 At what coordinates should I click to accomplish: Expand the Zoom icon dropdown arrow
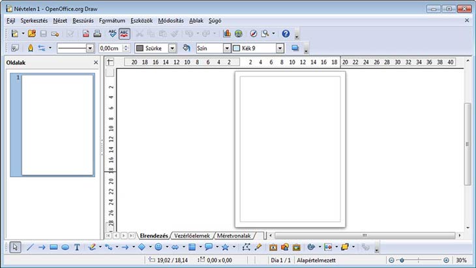point(273,34)
